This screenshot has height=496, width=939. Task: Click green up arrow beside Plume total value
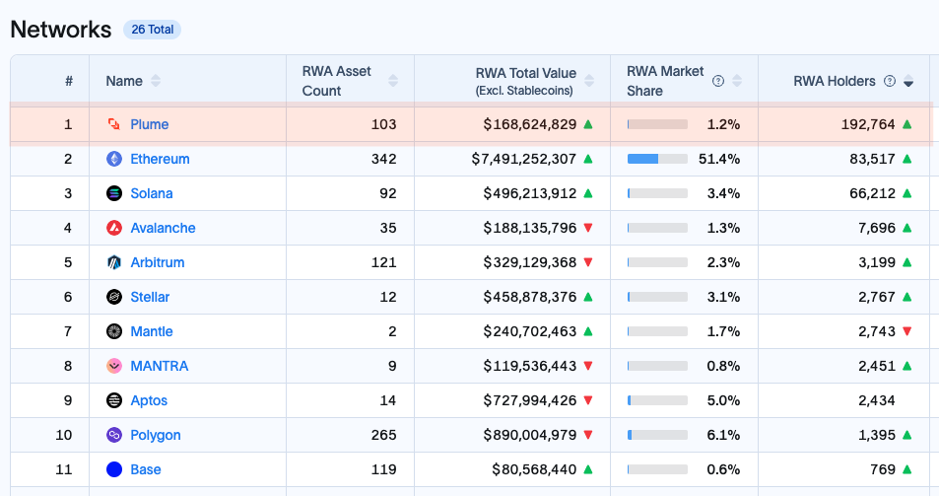point(588,124)
